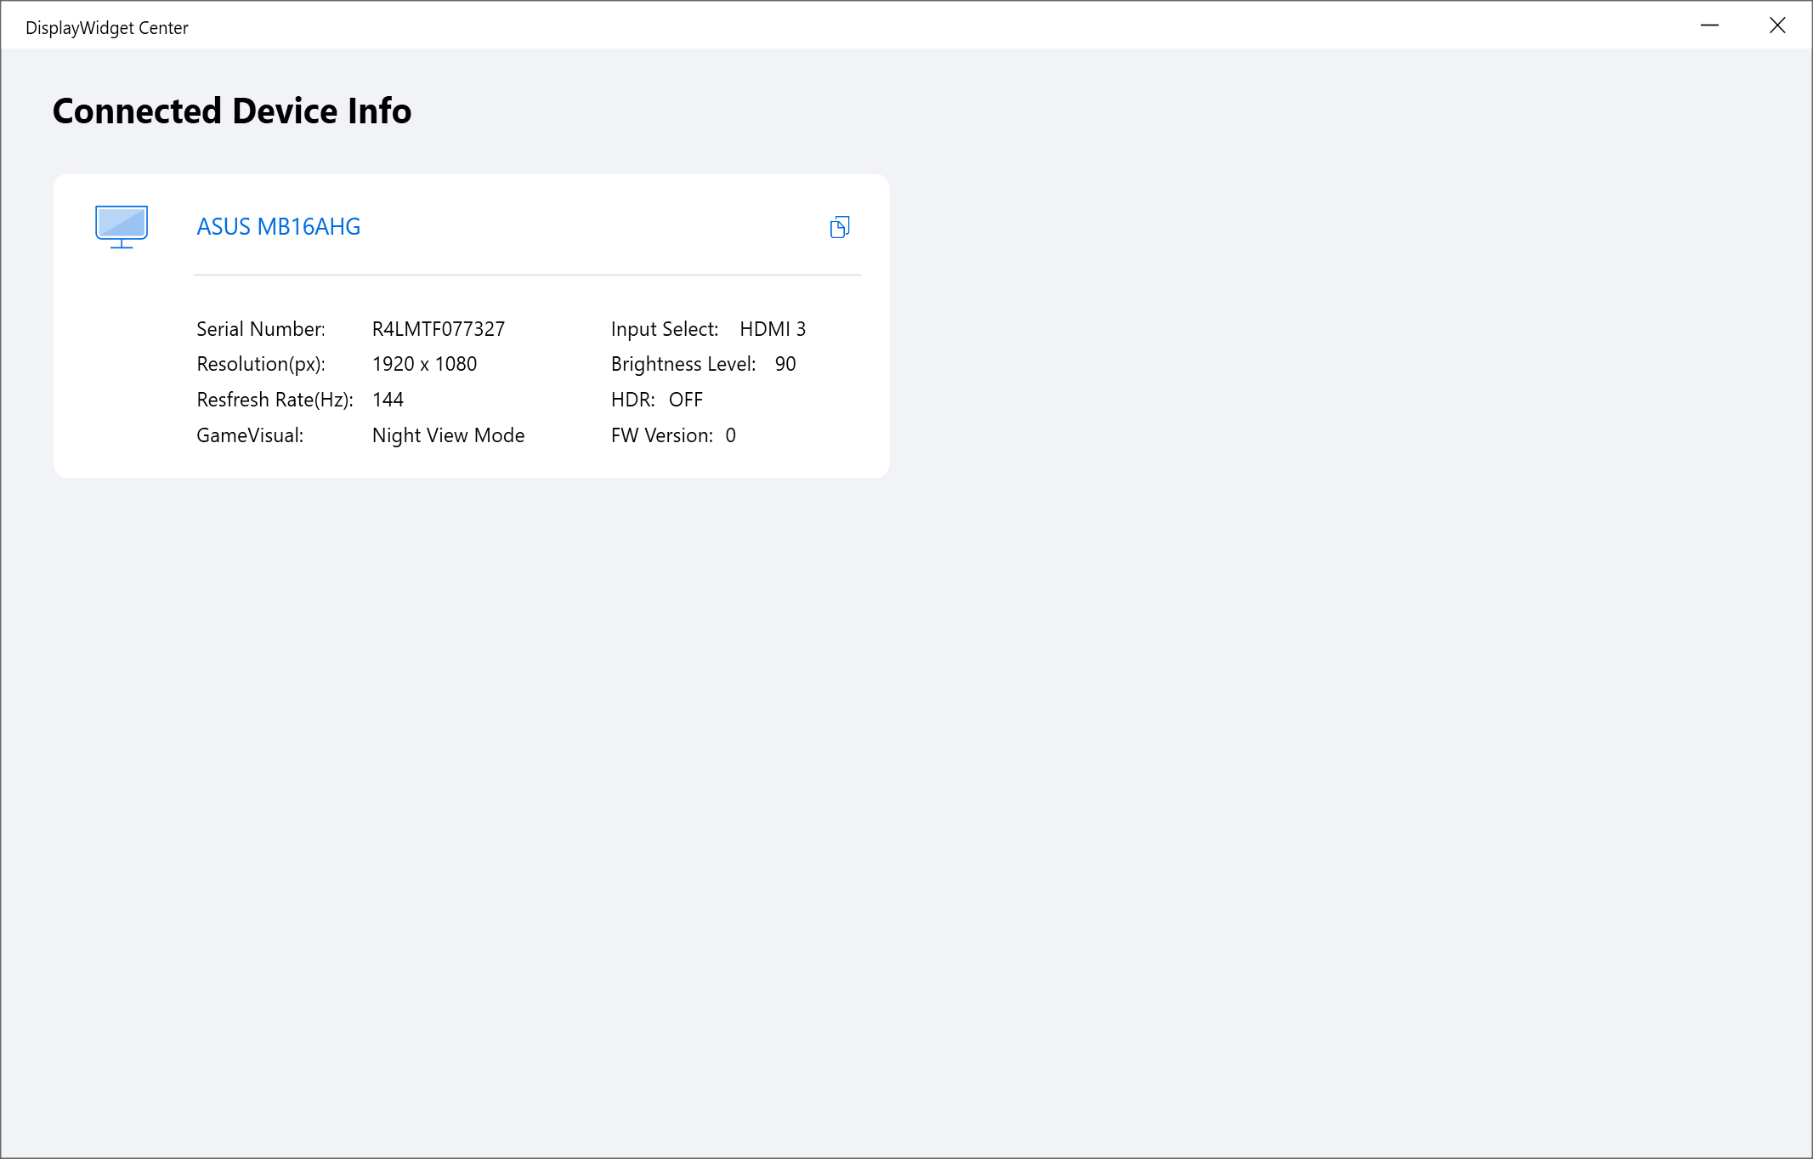Screen dimensions: 1813x1159
Task: Minimize the DisplayWidget Center window
Action: tap(1709, 26)
